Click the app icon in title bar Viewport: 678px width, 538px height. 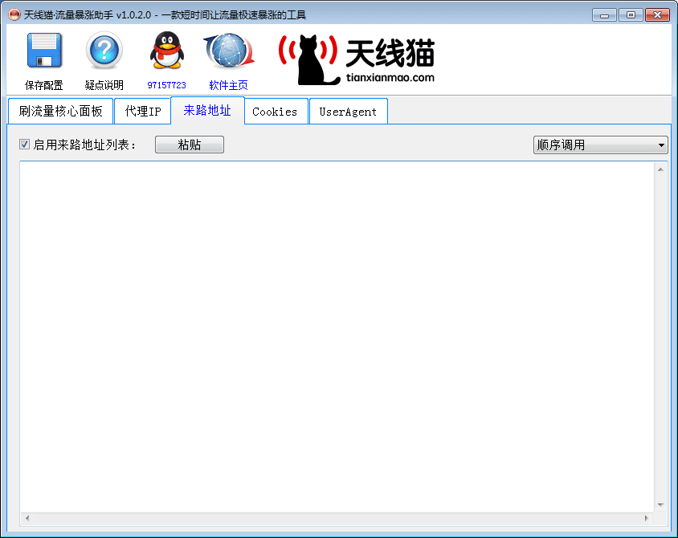[14, 14]
